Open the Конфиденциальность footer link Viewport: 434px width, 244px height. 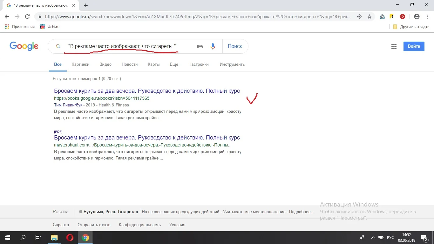(x=140, y=225)
